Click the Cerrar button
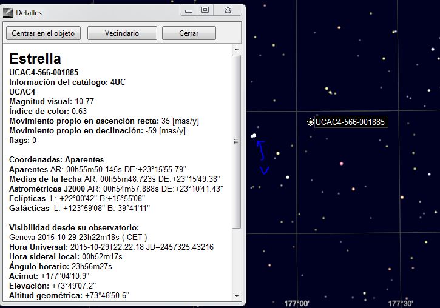Image resolution: width=440 pixels, height=308 pixels. [189, 33]
